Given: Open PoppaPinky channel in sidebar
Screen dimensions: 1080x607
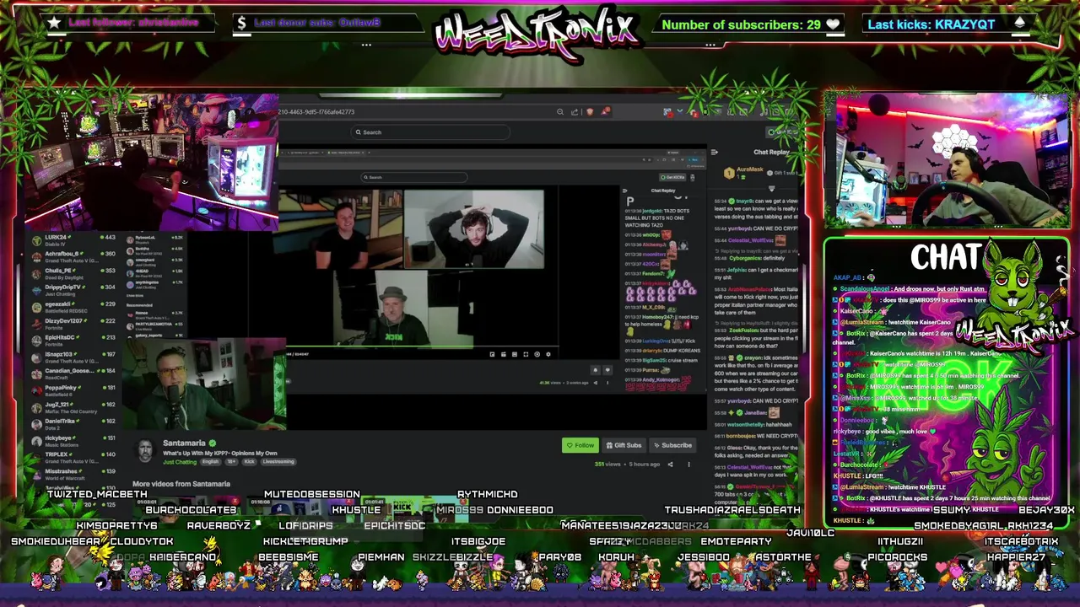Looking at the screenshot, I should (x=73, y=389).
